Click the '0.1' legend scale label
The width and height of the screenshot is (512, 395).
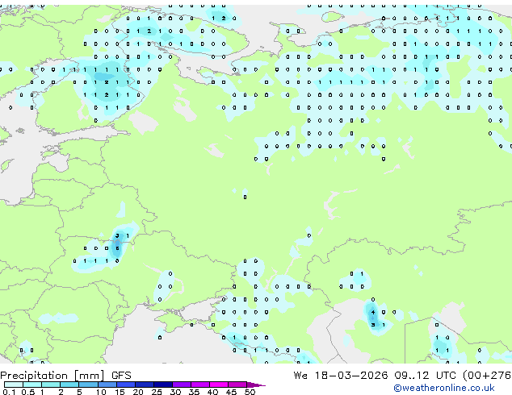pyautogui.click(x=9, y=392)
